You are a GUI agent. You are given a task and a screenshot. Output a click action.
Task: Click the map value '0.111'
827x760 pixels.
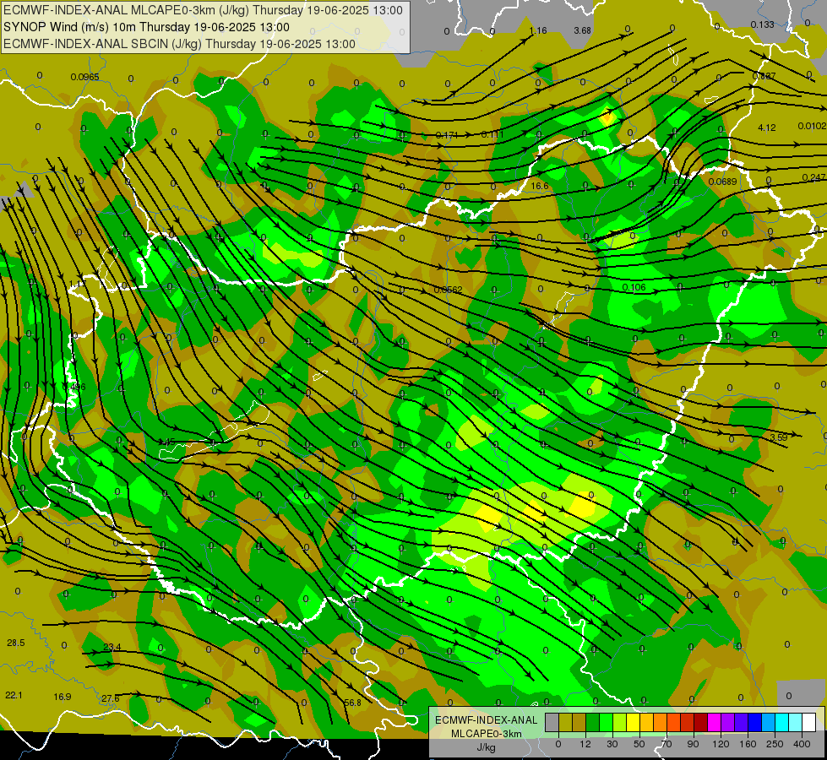492,134
